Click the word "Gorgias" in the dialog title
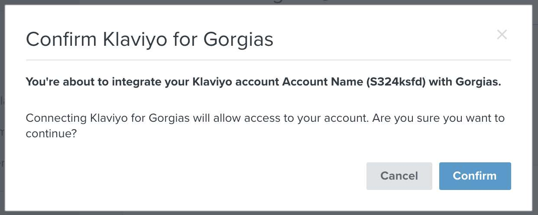Screen dimensions: 538x215 [238, 39]
